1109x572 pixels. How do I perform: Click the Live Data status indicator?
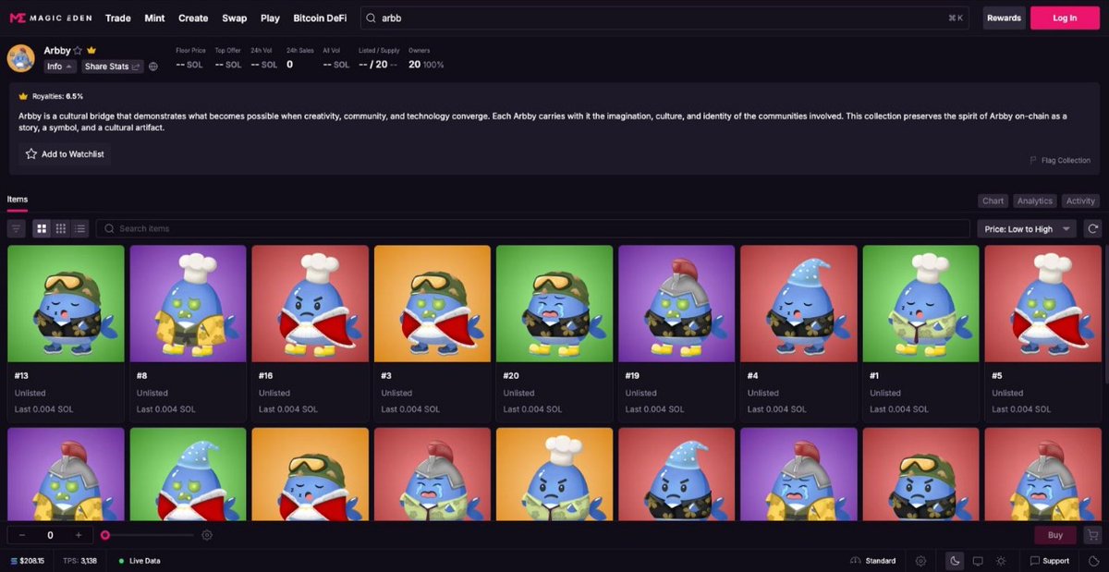pyautogui.click(x=140, y=561)
